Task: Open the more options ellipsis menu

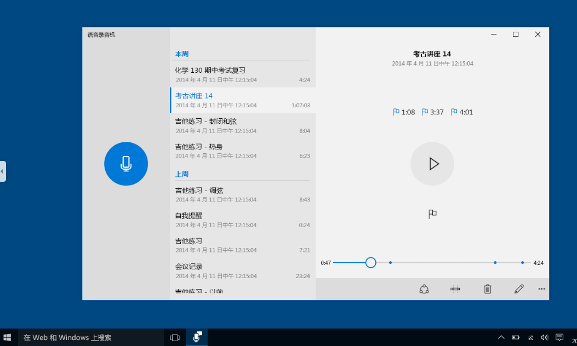Action: (541, 289)
